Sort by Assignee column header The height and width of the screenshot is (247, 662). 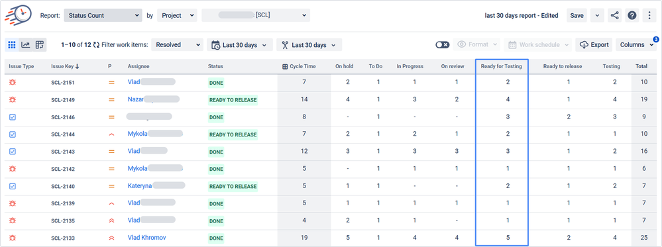tap(138, 66)
